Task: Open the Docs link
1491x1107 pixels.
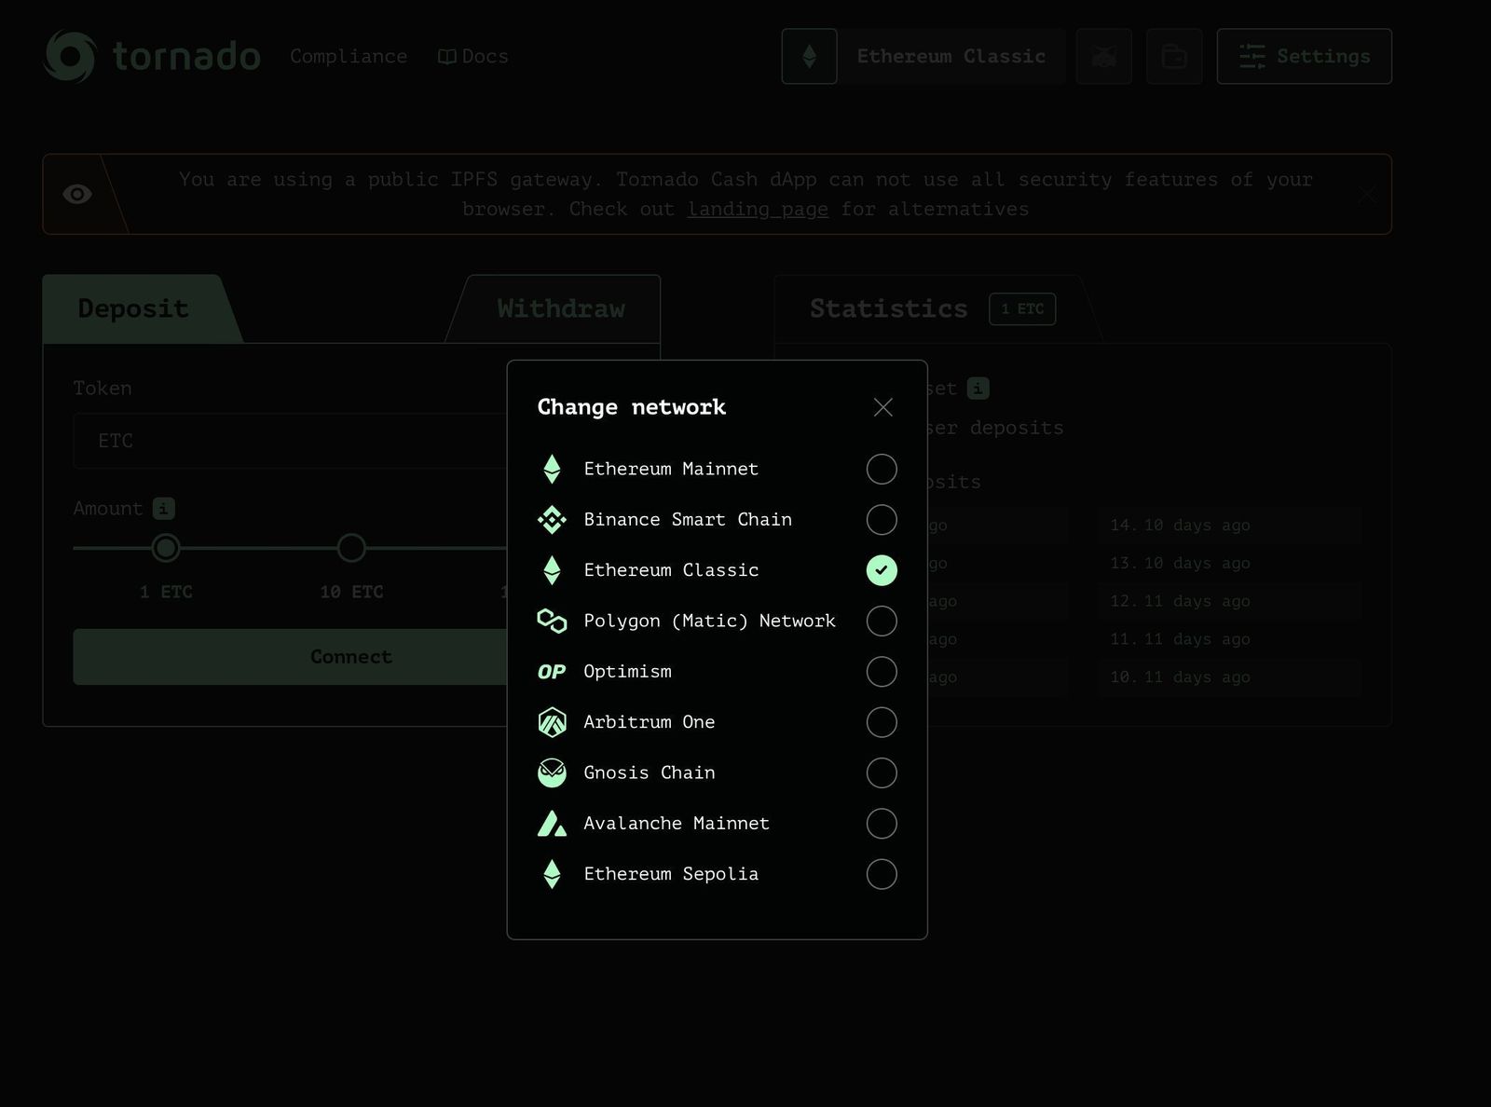Action: pos(473,56)
